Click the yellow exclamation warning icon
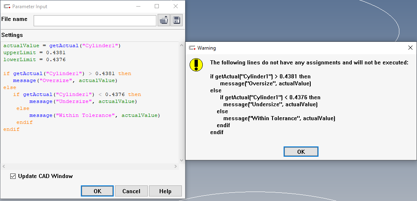 pos(196,65)
